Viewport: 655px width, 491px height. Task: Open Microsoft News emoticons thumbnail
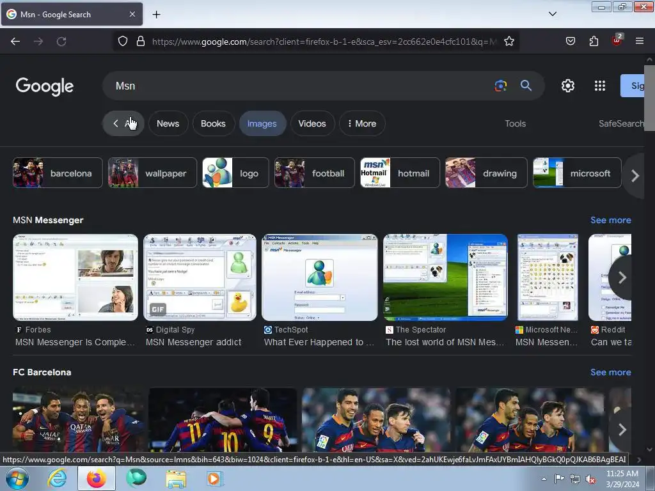pyautogui.click(x=548, y=277)
